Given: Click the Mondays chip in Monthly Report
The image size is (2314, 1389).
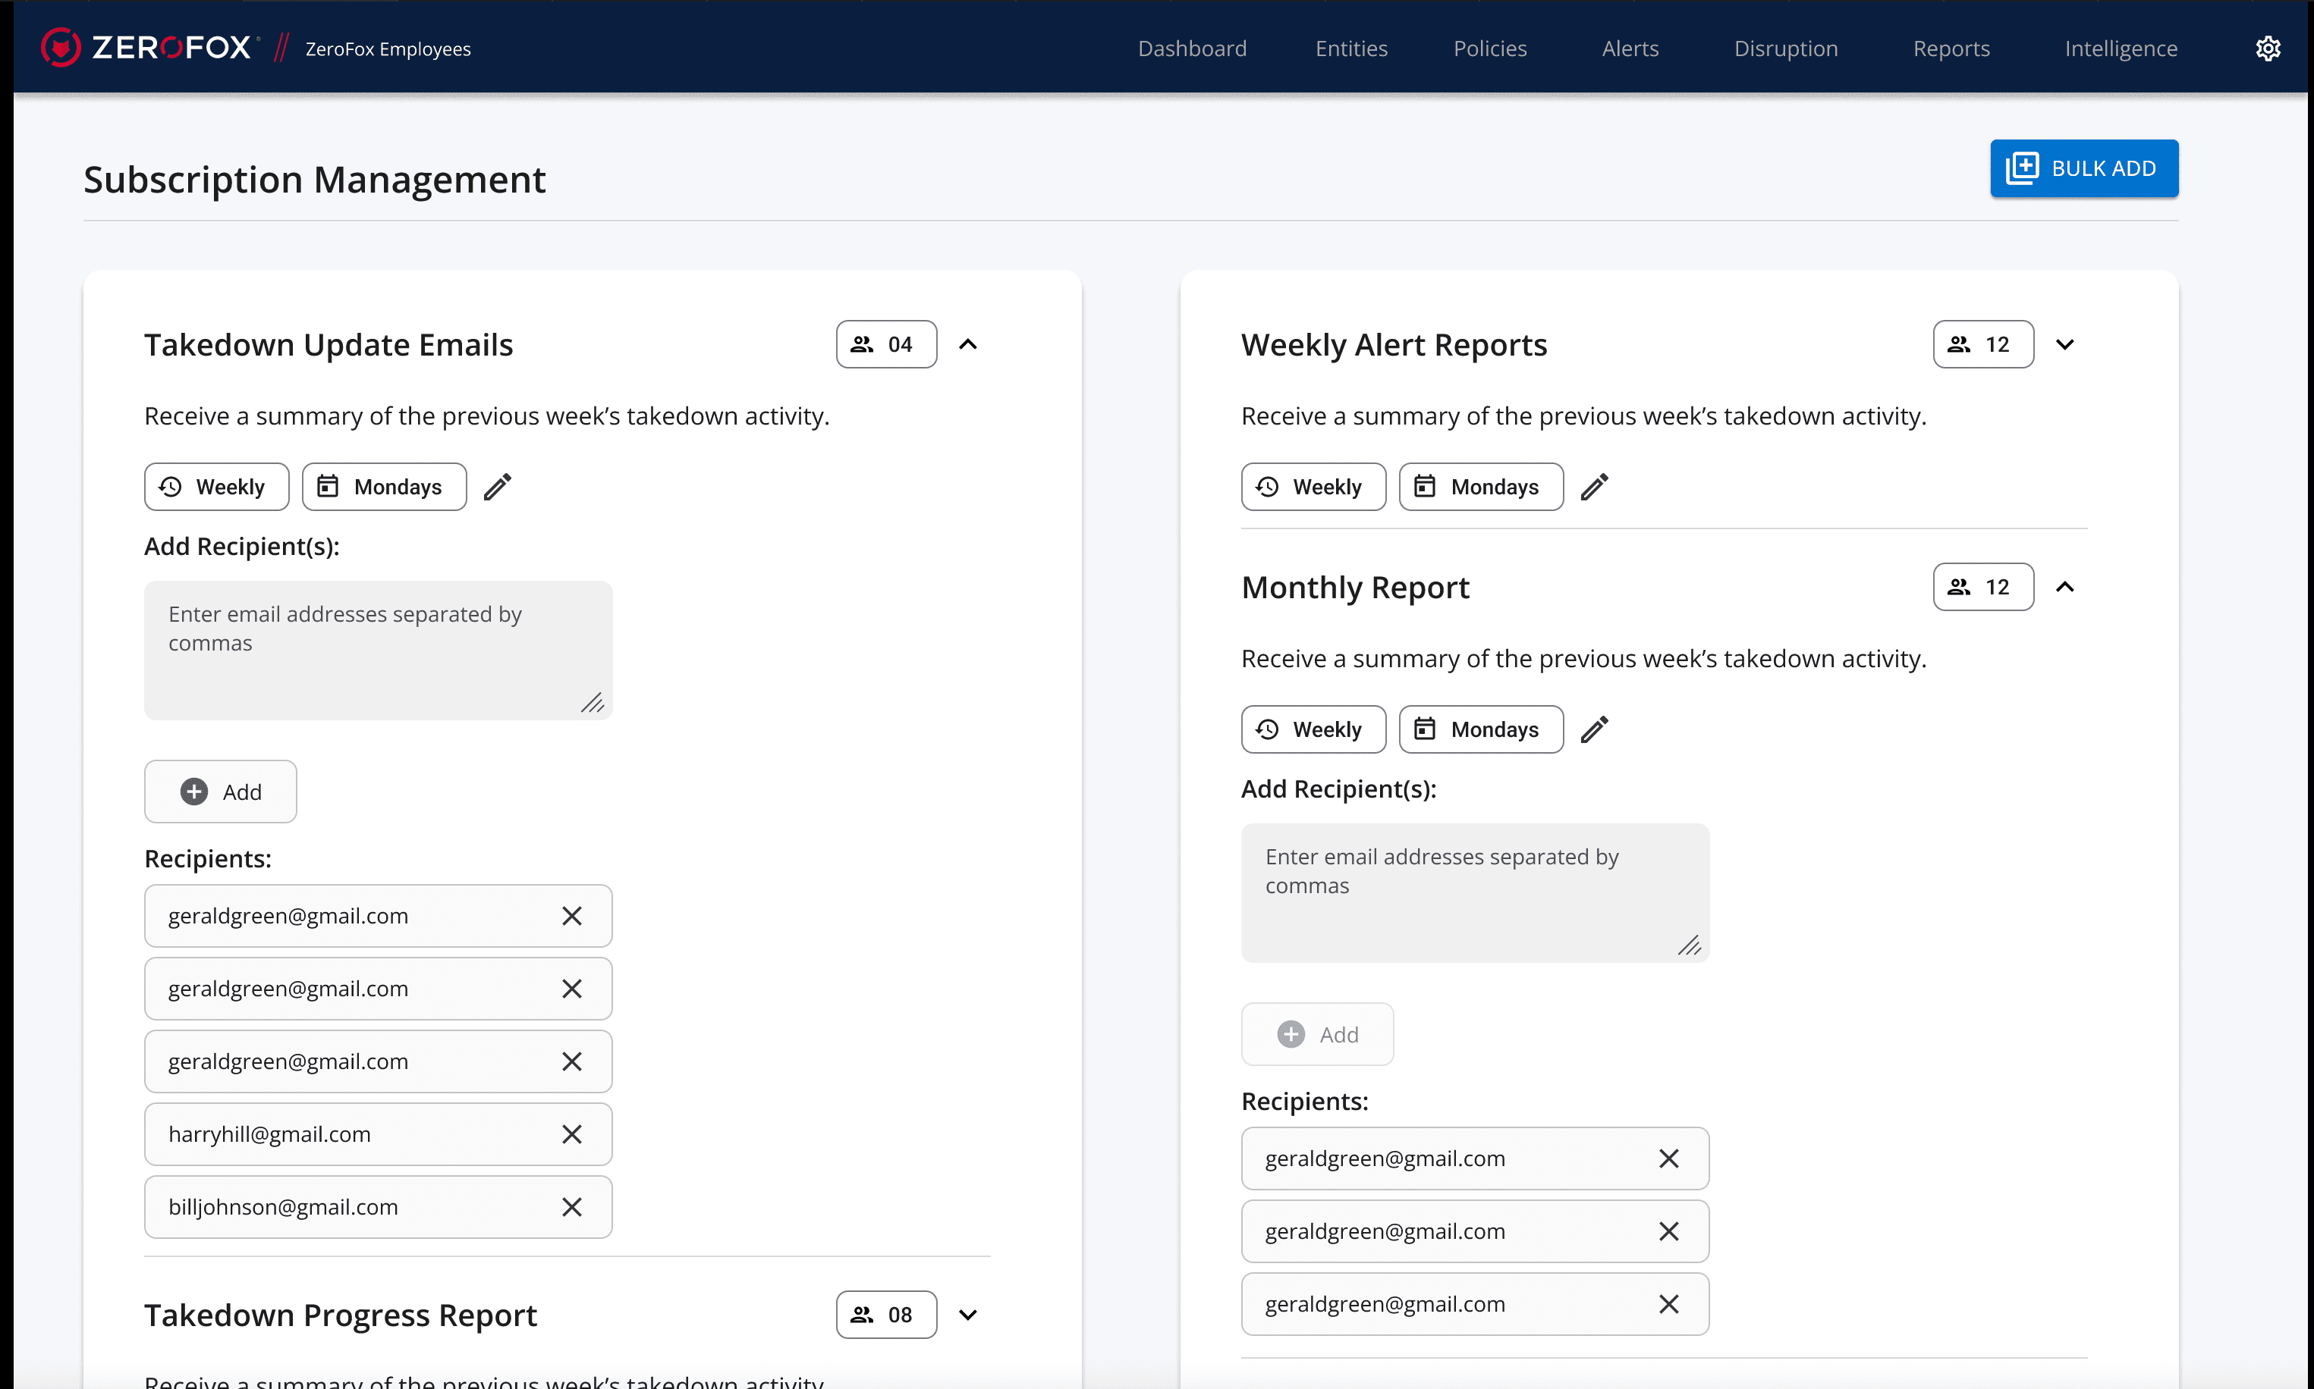Looking at the screenshot, I should pos(1479,729).
